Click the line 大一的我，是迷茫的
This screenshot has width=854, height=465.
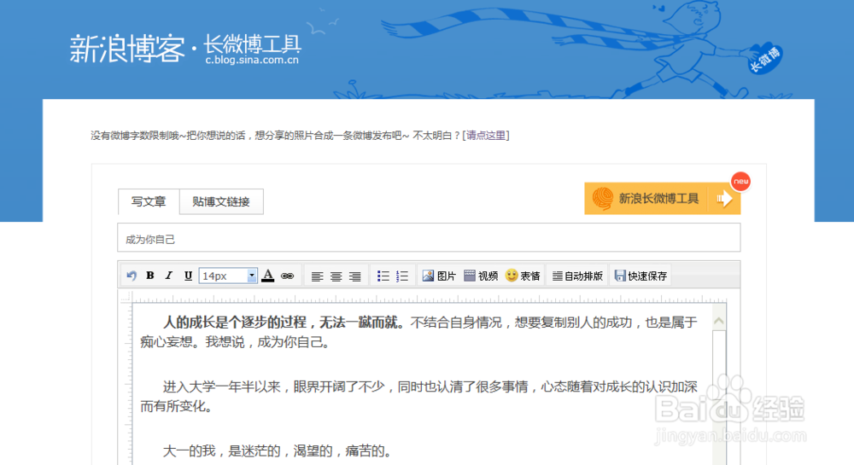coord(277,450)
